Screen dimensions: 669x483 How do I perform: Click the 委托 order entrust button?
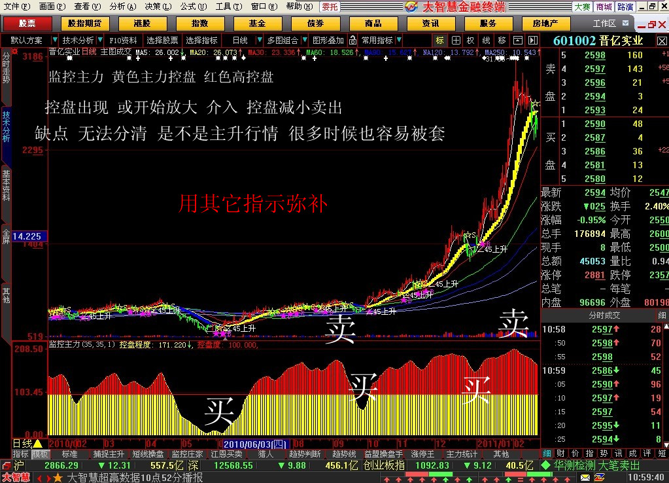(x=330, y=7)
